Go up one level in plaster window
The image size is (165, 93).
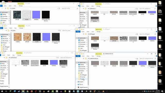[6, 30]
